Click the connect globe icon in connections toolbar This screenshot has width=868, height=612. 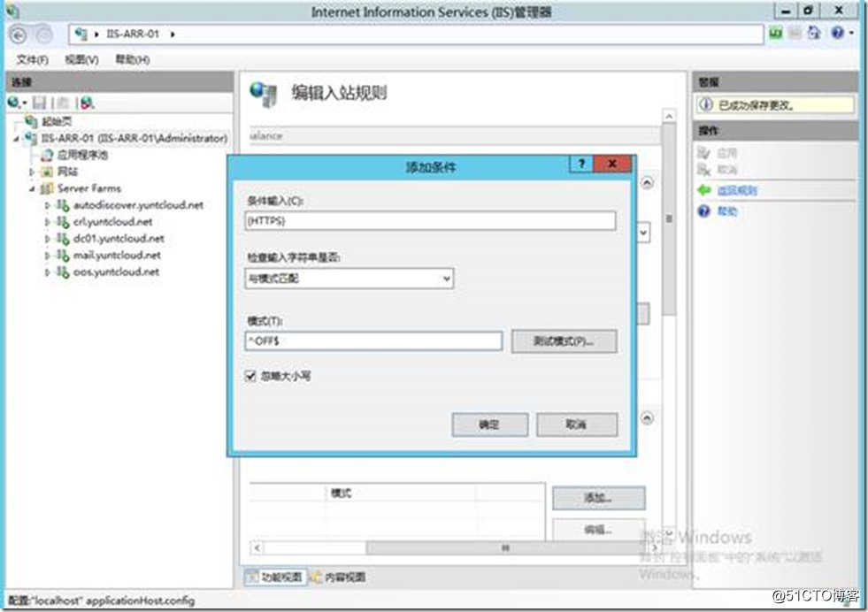pyautogui.click(x=14, y=103)
